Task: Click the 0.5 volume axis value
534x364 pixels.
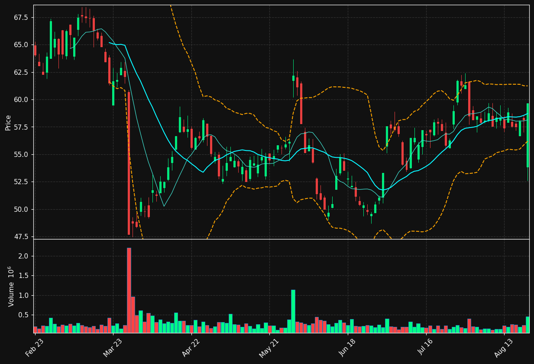Action: (23, 315)
